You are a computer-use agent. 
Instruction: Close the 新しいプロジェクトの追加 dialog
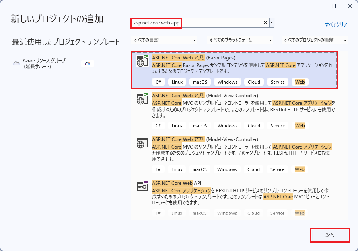coord(350,6)
